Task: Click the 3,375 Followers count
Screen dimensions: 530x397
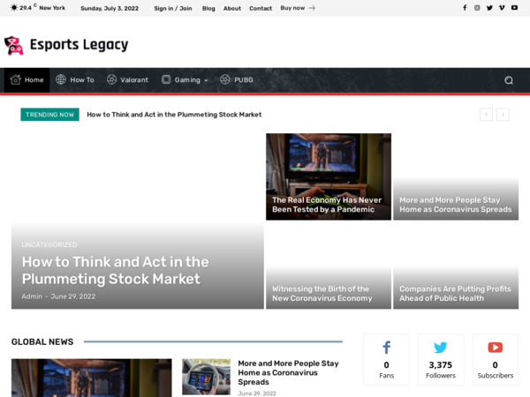Action: (441, 365)
